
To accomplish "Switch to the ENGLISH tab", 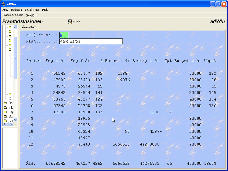I will coord(31,15).
